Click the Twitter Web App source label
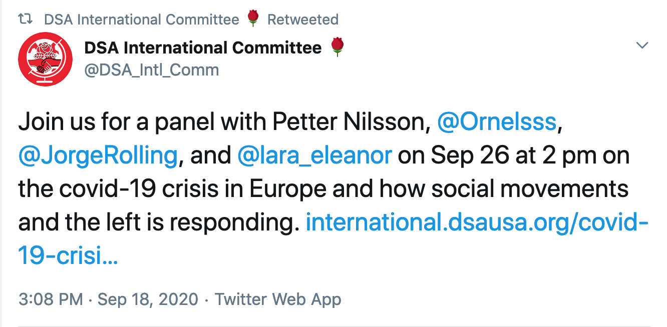The width and height of the screenshot is (667, 327). (x=278, y=299)
